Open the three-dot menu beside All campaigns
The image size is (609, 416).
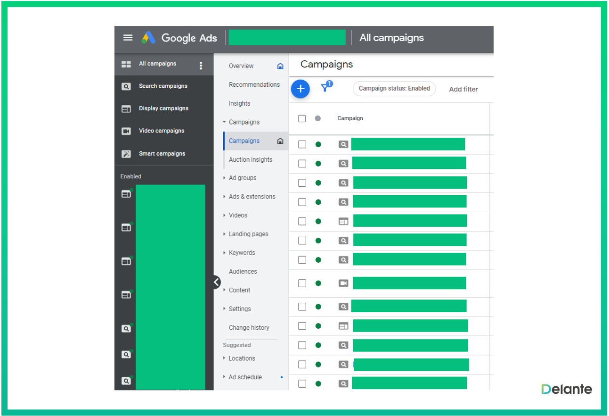(201, 66)
